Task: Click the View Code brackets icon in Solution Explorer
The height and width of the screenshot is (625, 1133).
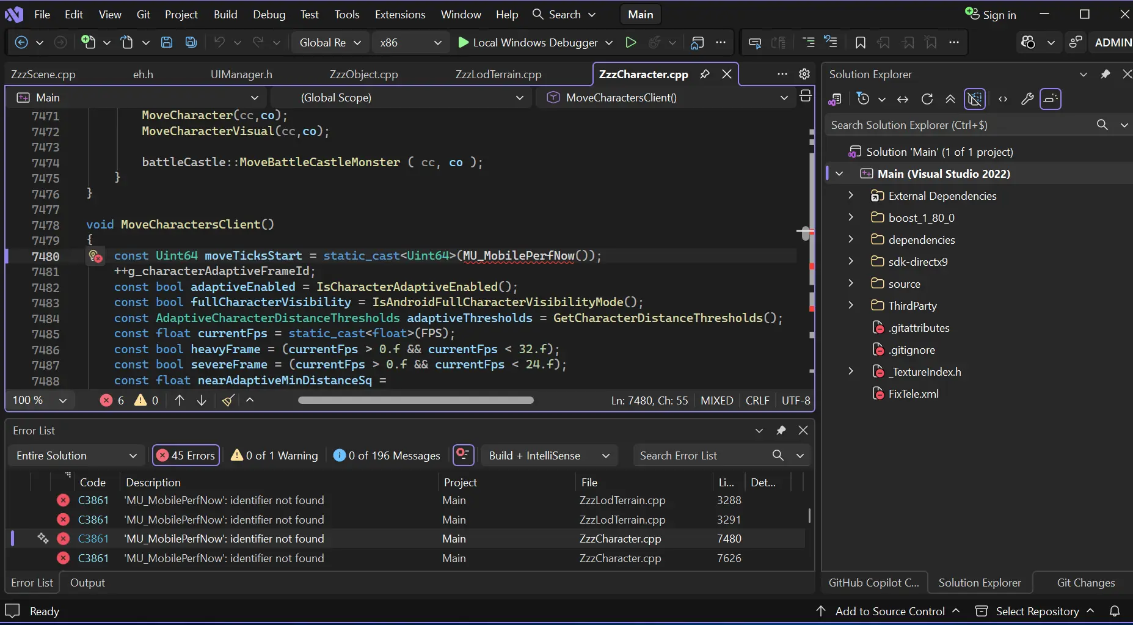Action: [1003, 99]
